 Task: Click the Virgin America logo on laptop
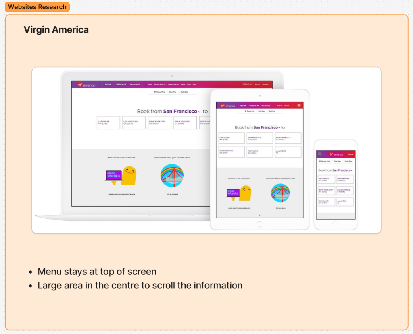(x=86, y=85)
